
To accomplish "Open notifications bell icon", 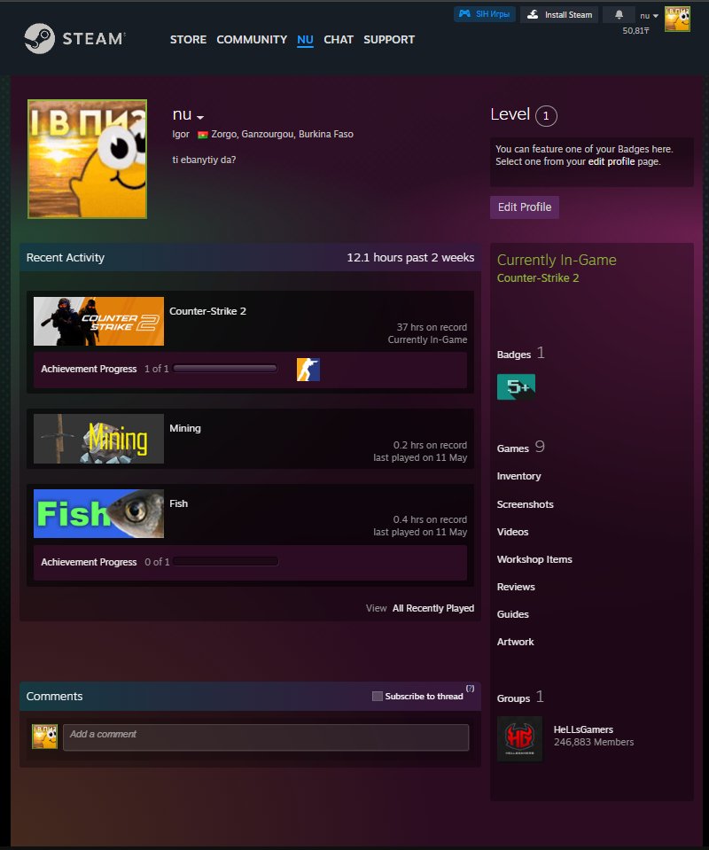I will [x=619, y=15].
